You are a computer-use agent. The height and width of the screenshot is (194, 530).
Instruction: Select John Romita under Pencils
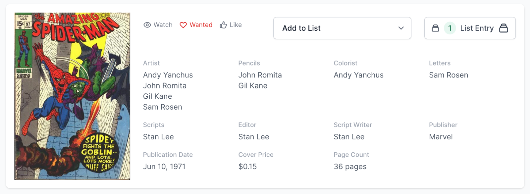tap(260, 75)
